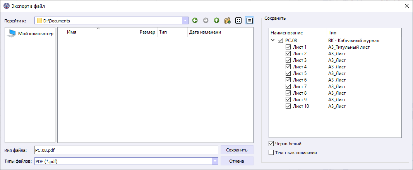This screenshot has height=170, width=413.
Task: Click the Наименование column header
Action: 298,33
